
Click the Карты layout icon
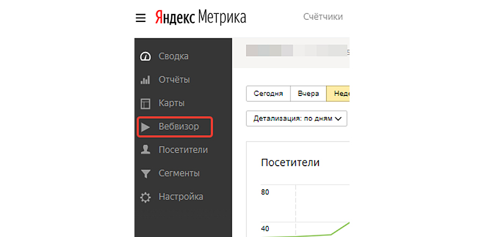pos(145,103)
